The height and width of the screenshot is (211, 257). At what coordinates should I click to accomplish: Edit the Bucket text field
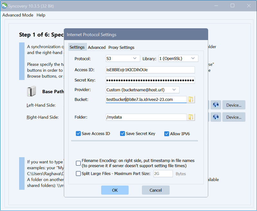pyautogui.click(x=146, y=100)
